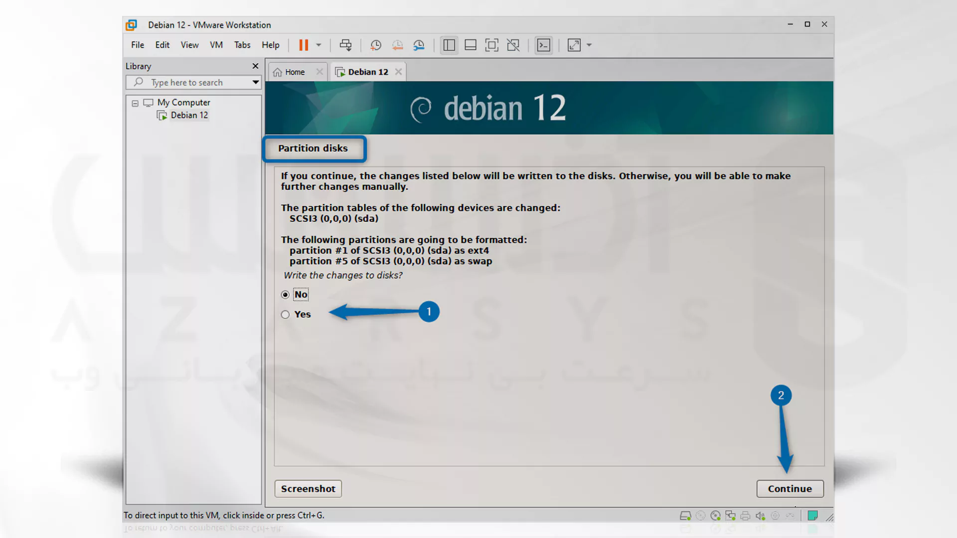Click the Continue button
This screenshot has width=957, height=538.
(x=790, y=488)
